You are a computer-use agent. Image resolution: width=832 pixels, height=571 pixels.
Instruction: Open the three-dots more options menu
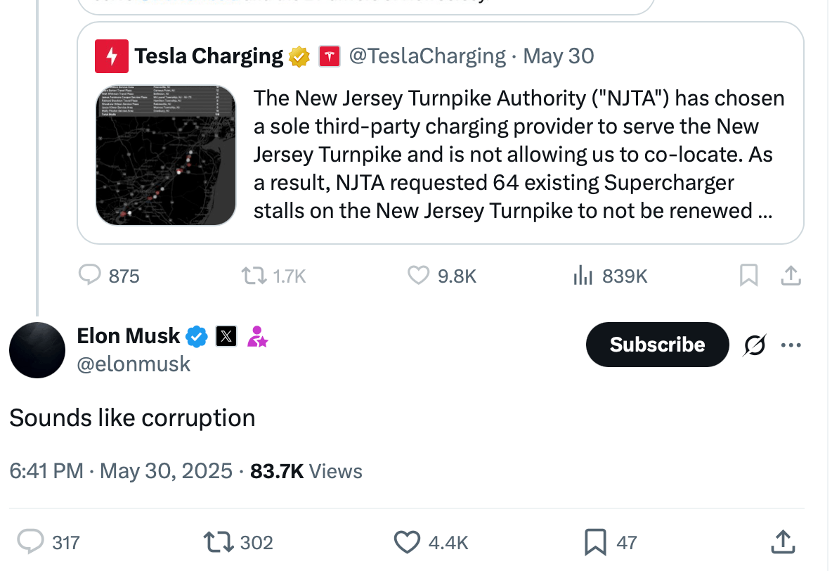791,345
